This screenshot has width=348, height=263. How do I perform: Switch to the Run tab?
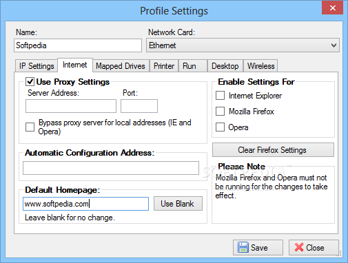click(193, 66)
